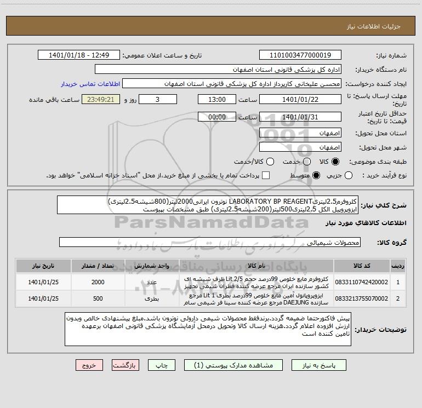Click the تاریخ نیاز column header
422x408 pixels.
point(43,266)
